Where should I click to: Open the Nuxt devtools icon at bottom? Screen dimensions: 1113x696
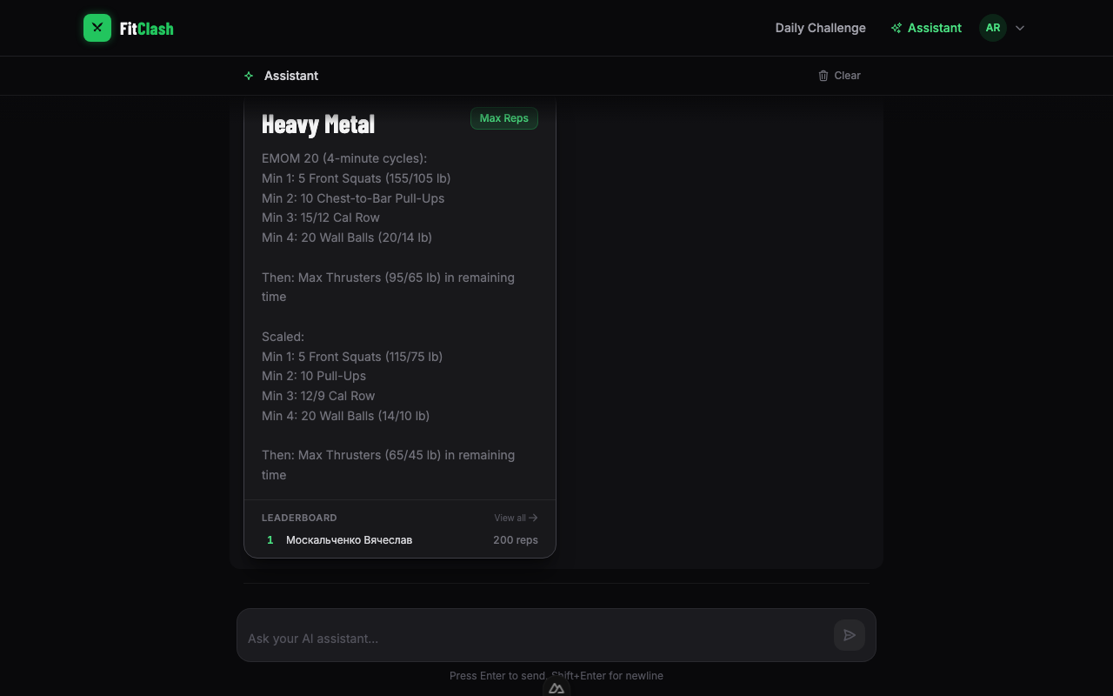(556, 687)
